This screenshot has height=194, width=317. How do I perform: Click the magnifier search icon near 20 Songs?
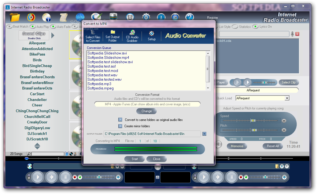tap(29, 154)
